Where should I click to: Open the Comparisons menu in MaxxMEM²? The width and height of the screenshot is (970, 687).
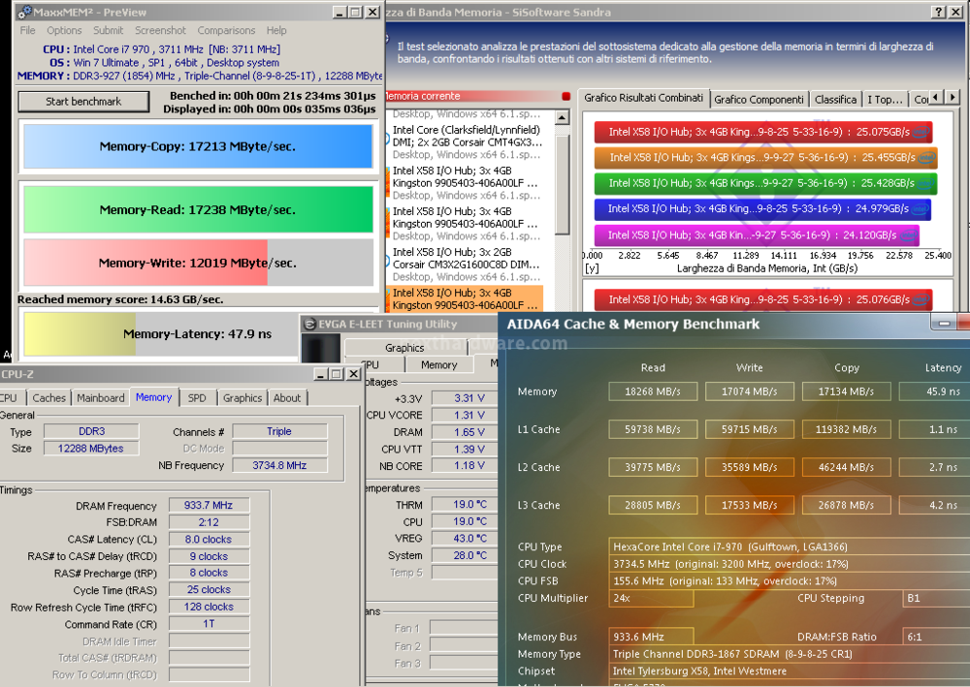[226, 30]
